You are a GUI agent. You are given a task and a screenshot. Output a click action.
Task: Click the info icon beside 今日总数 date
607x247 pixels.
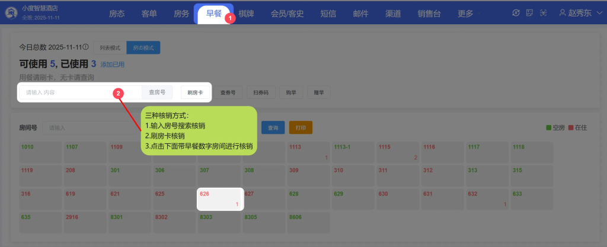click(x=86, y=47)
